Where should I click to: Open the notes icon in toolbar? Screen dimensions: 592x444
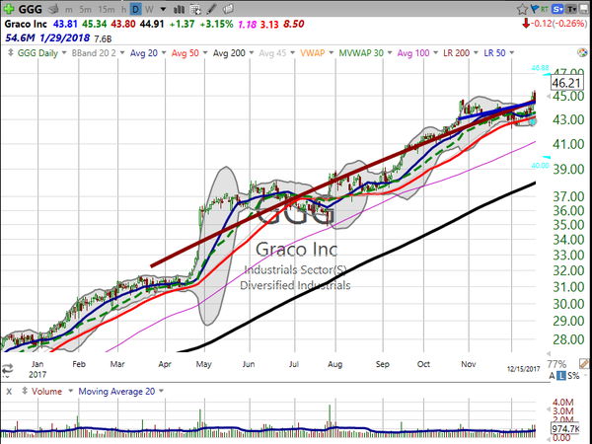[x=228, y=9]
